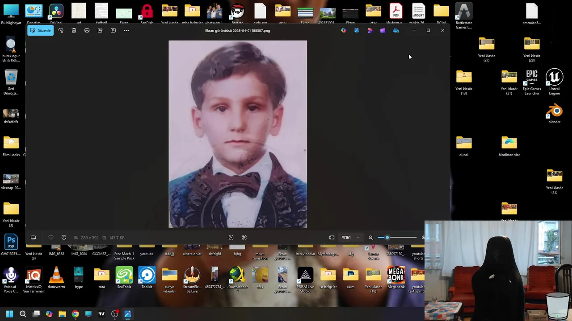This screenshot has height=321, width=572.
Task: Open Clipchamp icon in Photos title bar
Action: pos(383,30)
